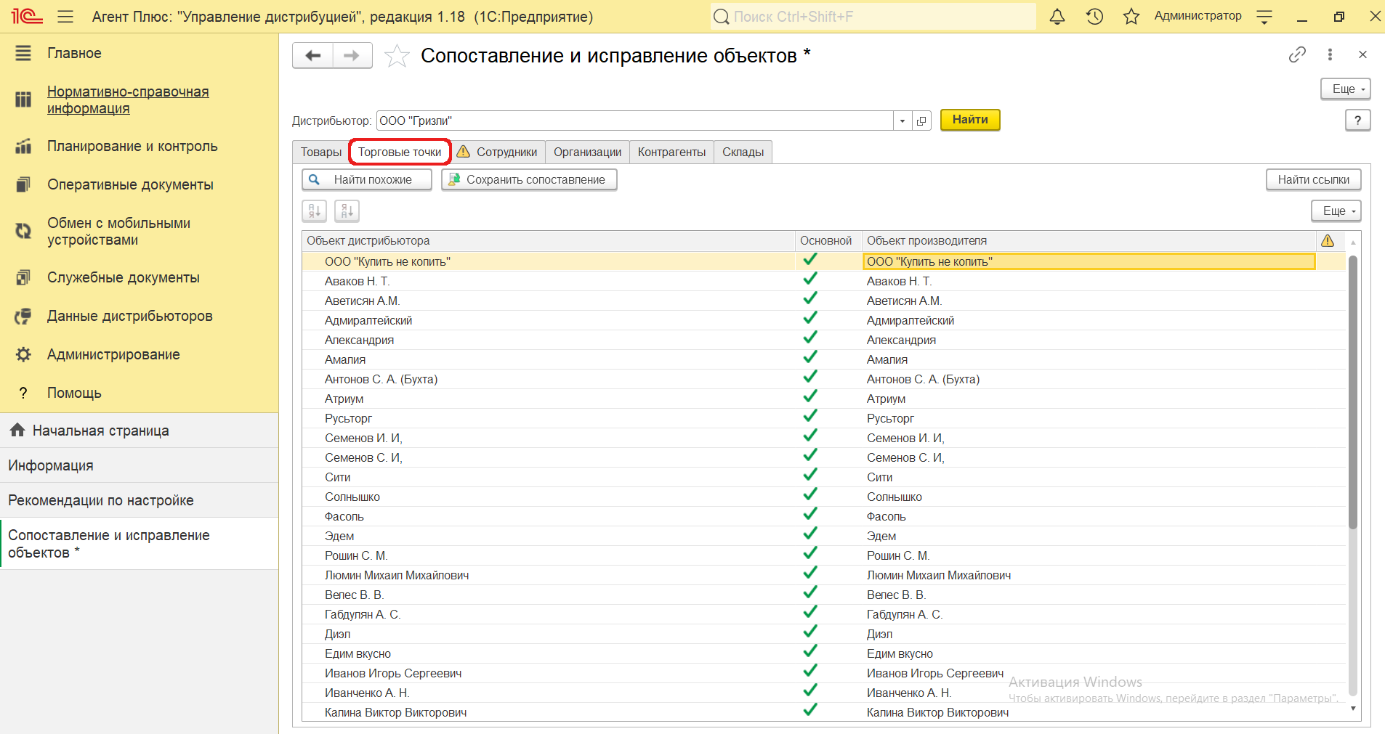Toggle Основной check for Александрия

click(810, 338)
